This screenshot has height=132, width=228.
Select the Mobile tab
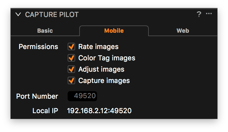(x=114, y=30)
